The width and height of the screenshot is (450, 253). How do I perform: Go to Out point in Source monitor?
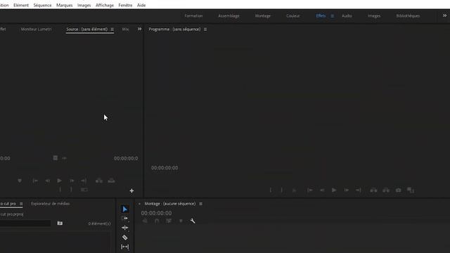(84, 181)
